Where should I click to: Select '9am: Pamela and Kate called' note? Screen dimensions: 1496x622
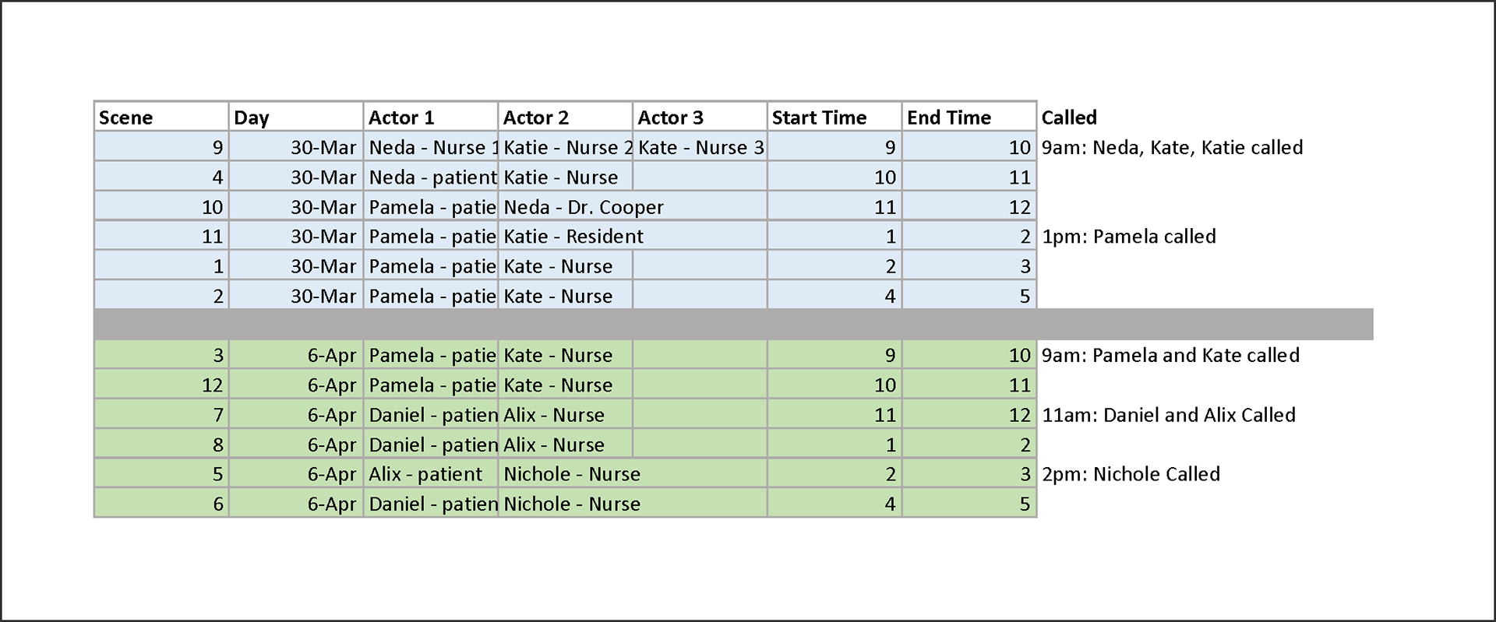(x=1170, y=356)
